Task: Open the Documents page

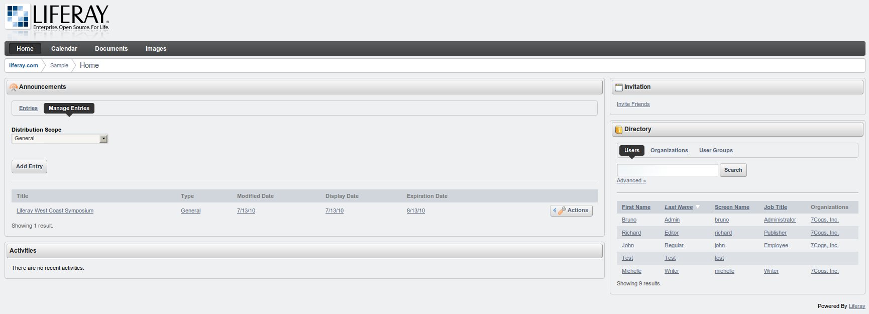Action: coord(112,49)
